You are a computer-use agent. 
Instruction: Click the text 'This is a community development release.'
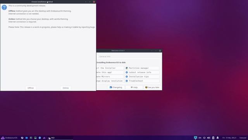27,6
